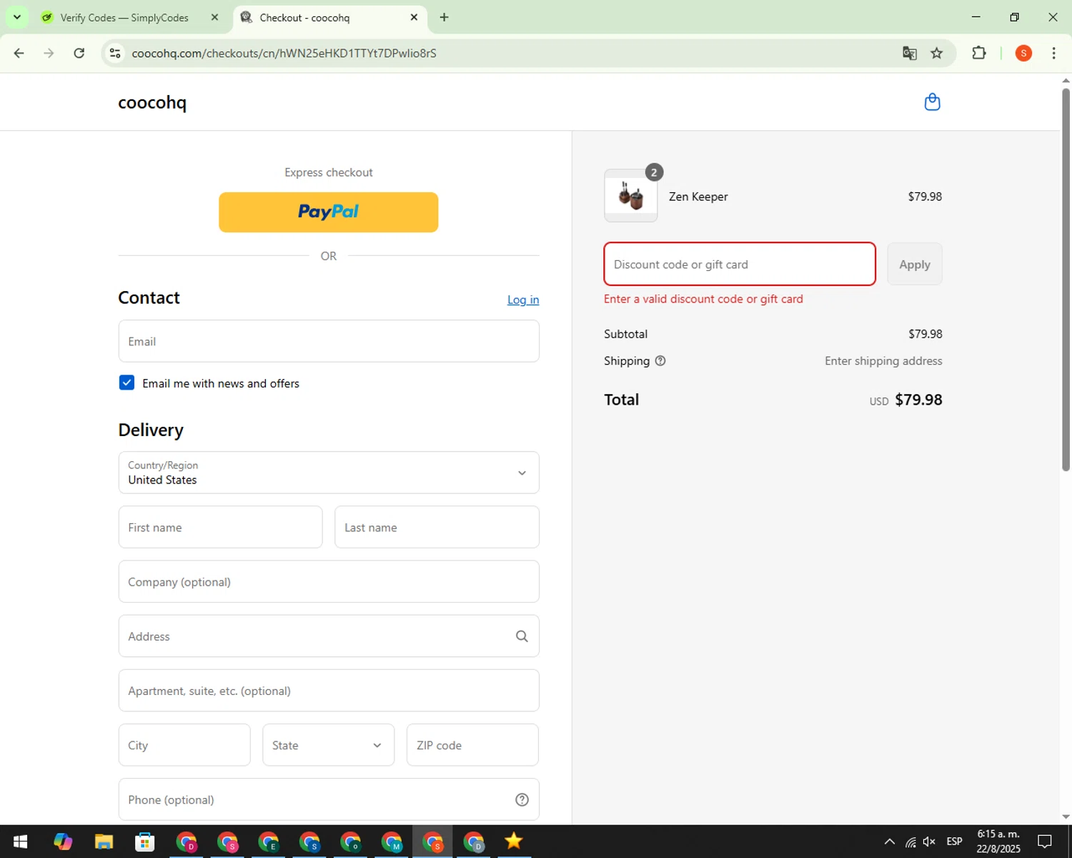Click the muted volume tray icon
1072x858 pixels.
(929, 842)
